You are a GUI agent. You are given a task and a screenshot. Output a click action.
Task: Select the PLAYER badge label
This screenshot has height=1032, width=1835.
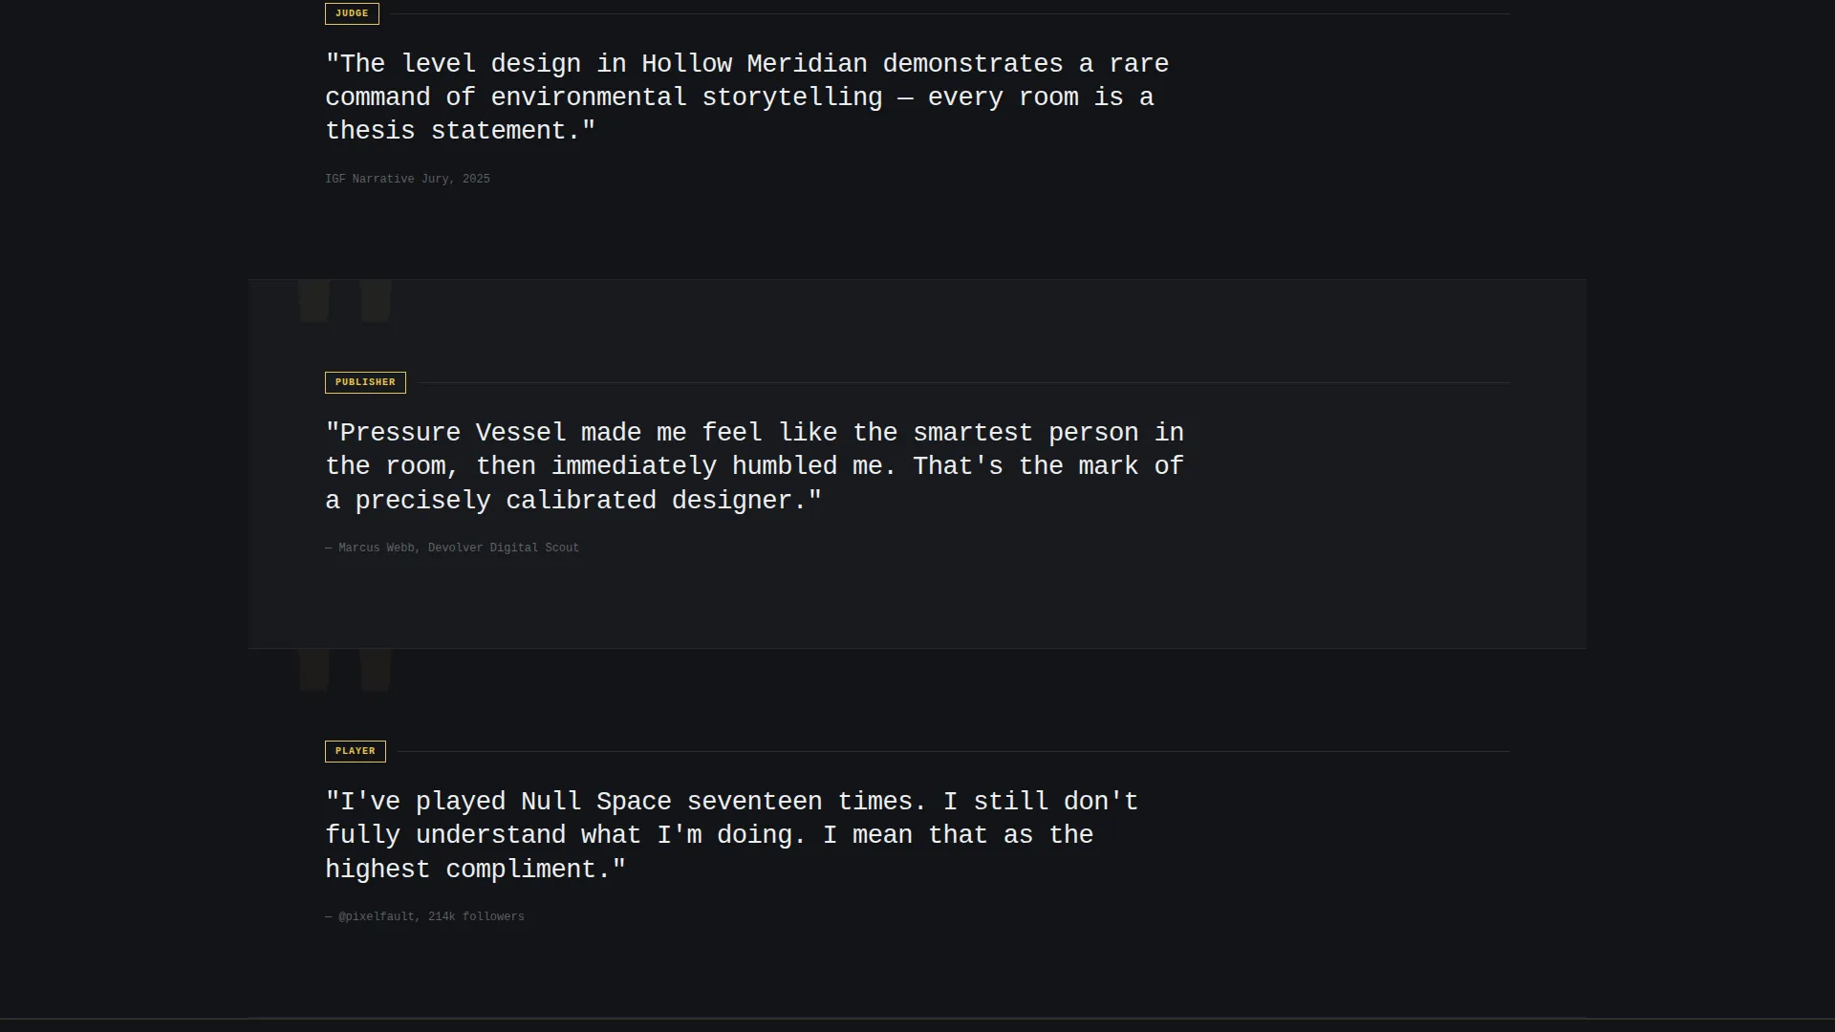click(356, 751)
